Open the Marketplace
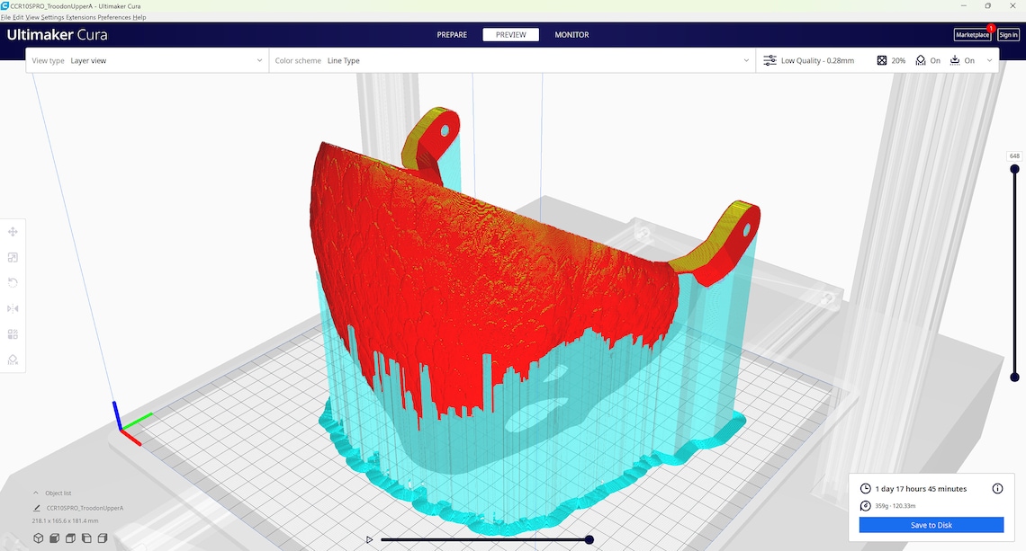Image resolution: width=1026 pixels, height=551 pixels. (972, 34)
